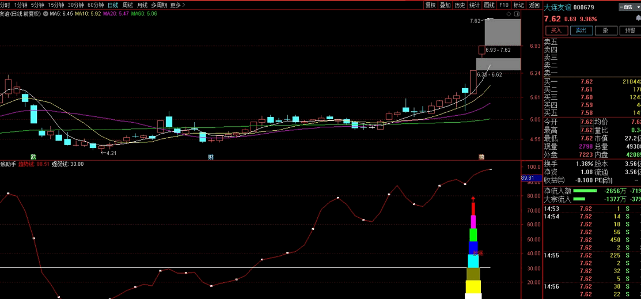Click MA60: 5.06 indicator label
Screen dimensions: 641x299
pyautogui.click(x=145, y=14)
